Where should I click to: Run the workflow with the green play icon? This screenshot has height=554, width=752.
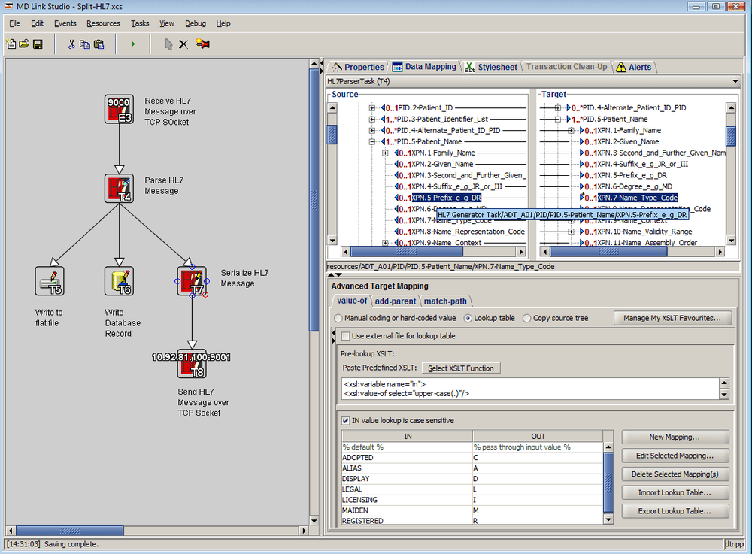click(133, 44)
